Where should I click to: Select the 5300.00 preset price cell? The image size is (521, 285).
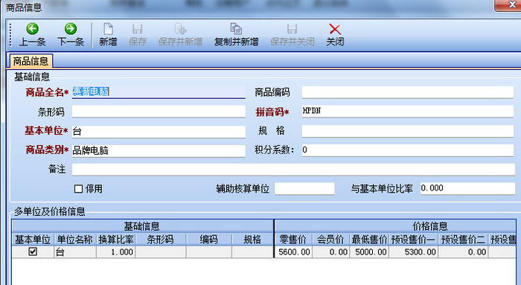[413, 252]
